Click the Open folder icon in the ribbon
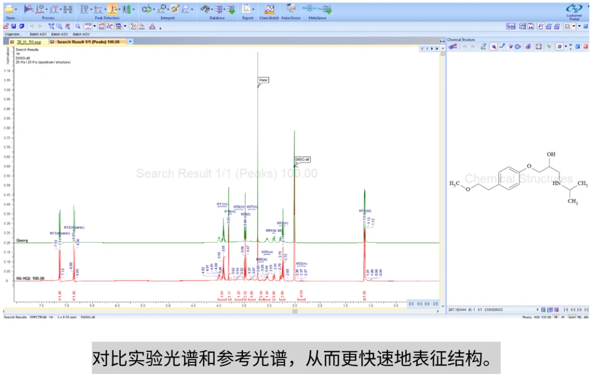The width and height of the screenshot is (593, 376). click(9, 9)
